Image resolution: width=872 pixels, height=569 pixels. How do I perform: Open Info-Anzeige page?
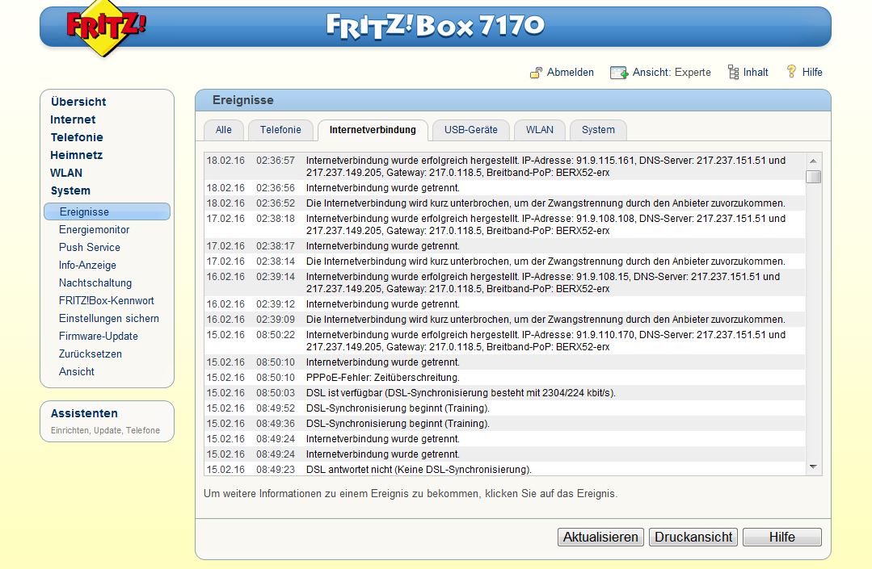[x=87, y=265]
